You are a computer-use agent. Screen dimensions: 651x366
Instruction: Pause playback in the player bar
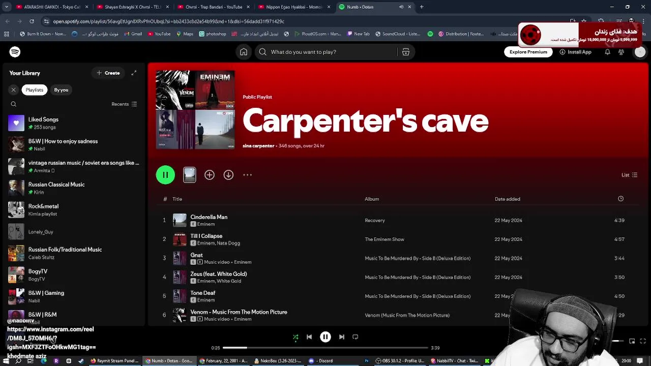(325, 337)
